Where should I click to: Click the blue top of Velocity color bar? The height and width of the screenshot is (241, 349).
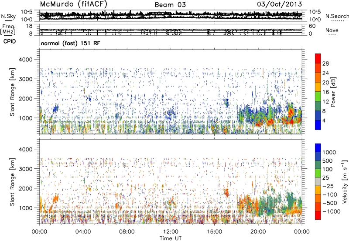coord(318,147)
